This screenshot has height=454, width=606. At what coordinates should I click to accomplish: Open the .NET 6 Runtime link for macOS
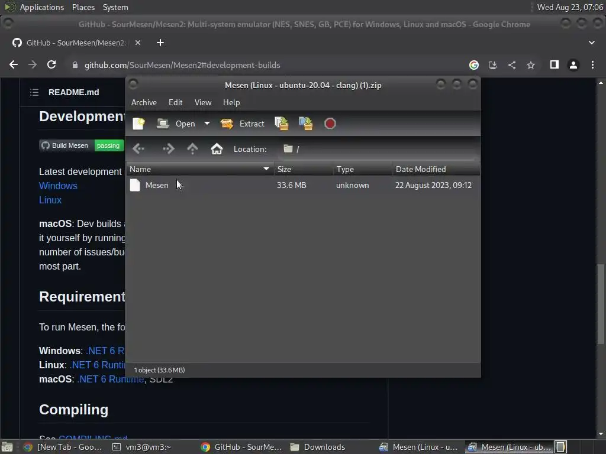(x=111, y=379)
